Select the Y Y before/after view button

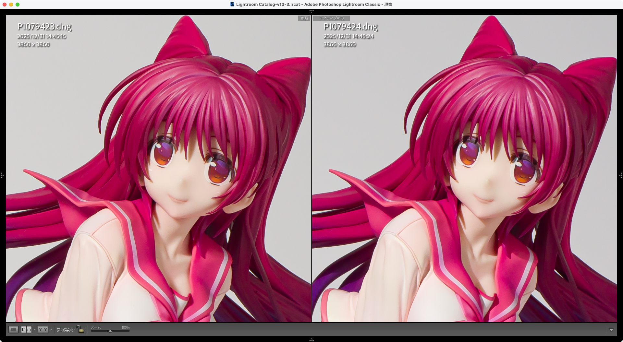tap(43, 330)
